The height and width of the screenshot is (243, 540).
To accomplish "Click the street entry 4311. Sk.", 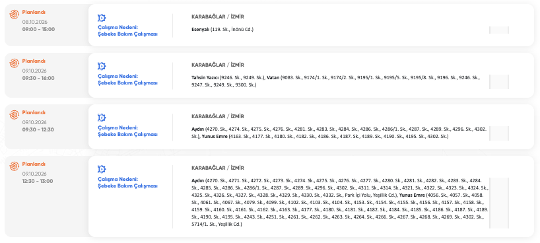I will tap(368, 188).
